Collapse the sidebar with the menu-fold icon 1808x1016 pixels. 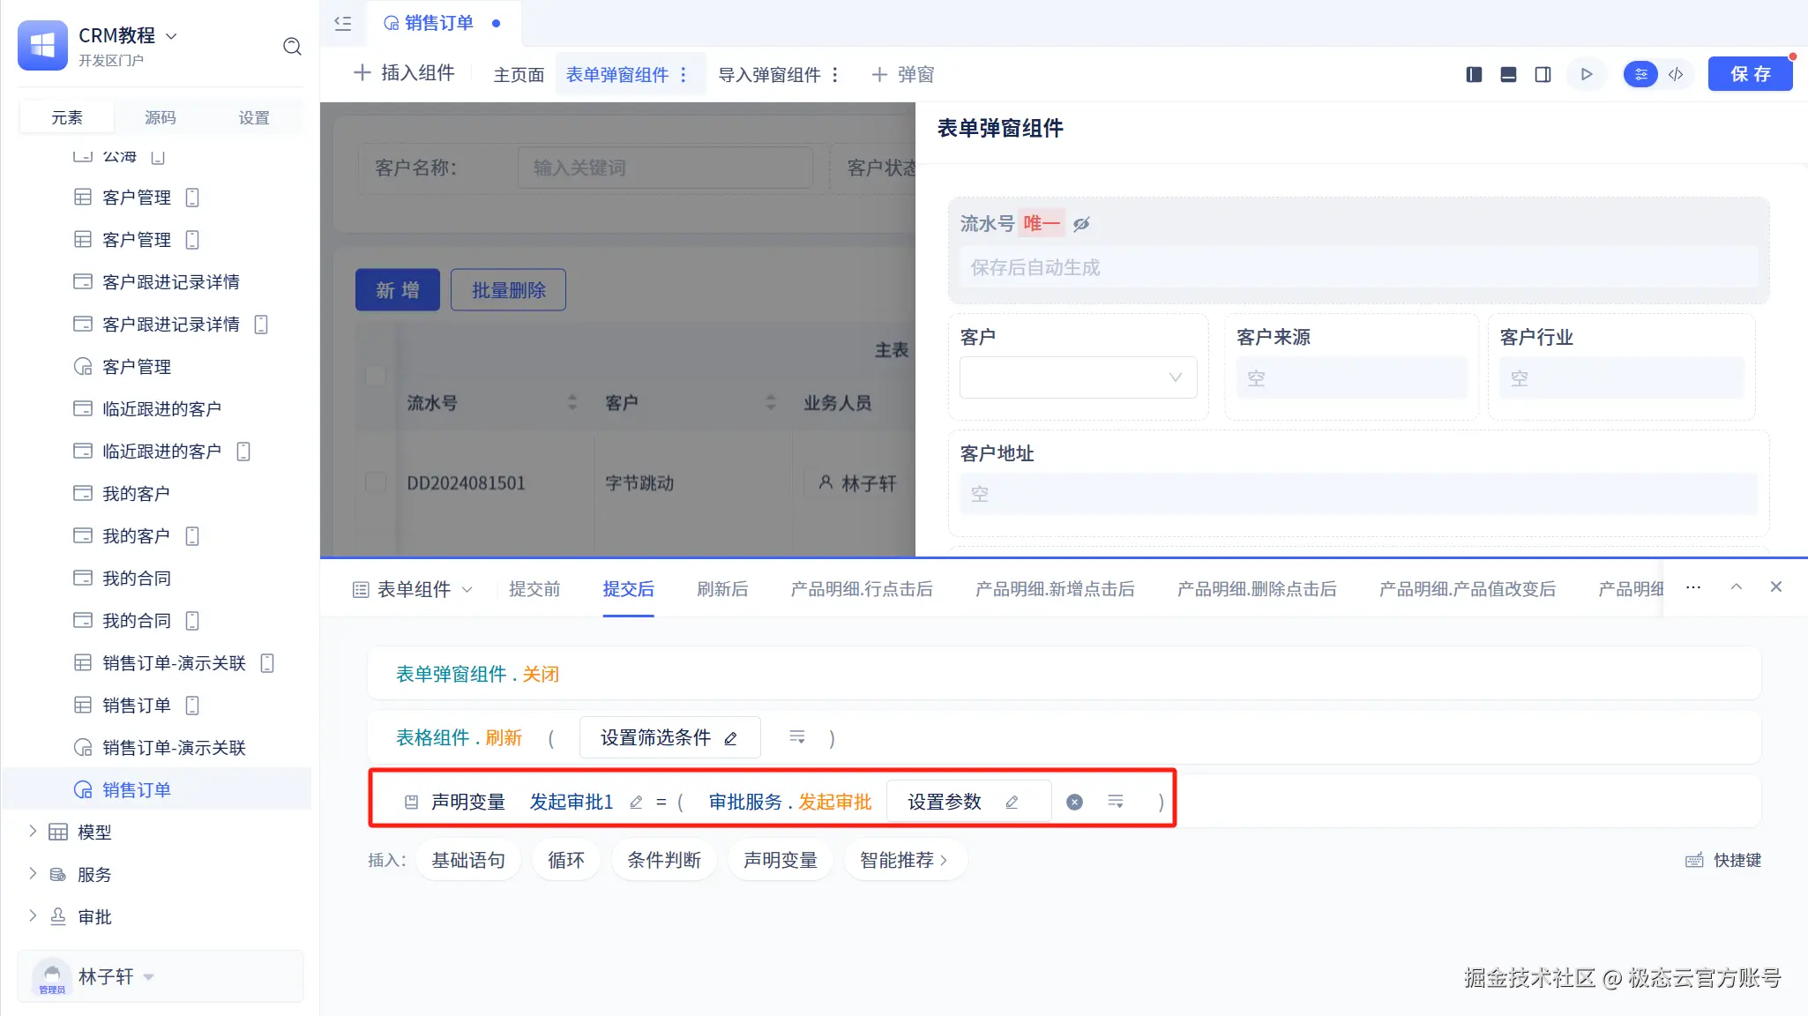343,23
